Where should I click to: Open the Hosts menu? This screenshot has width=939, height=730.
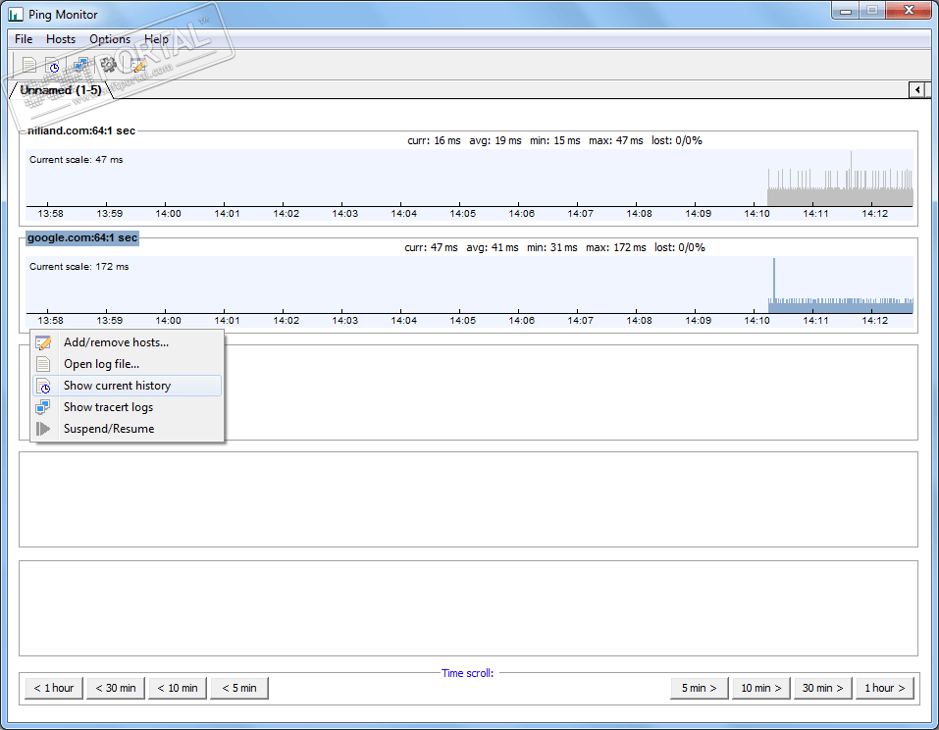coord(61,39)
